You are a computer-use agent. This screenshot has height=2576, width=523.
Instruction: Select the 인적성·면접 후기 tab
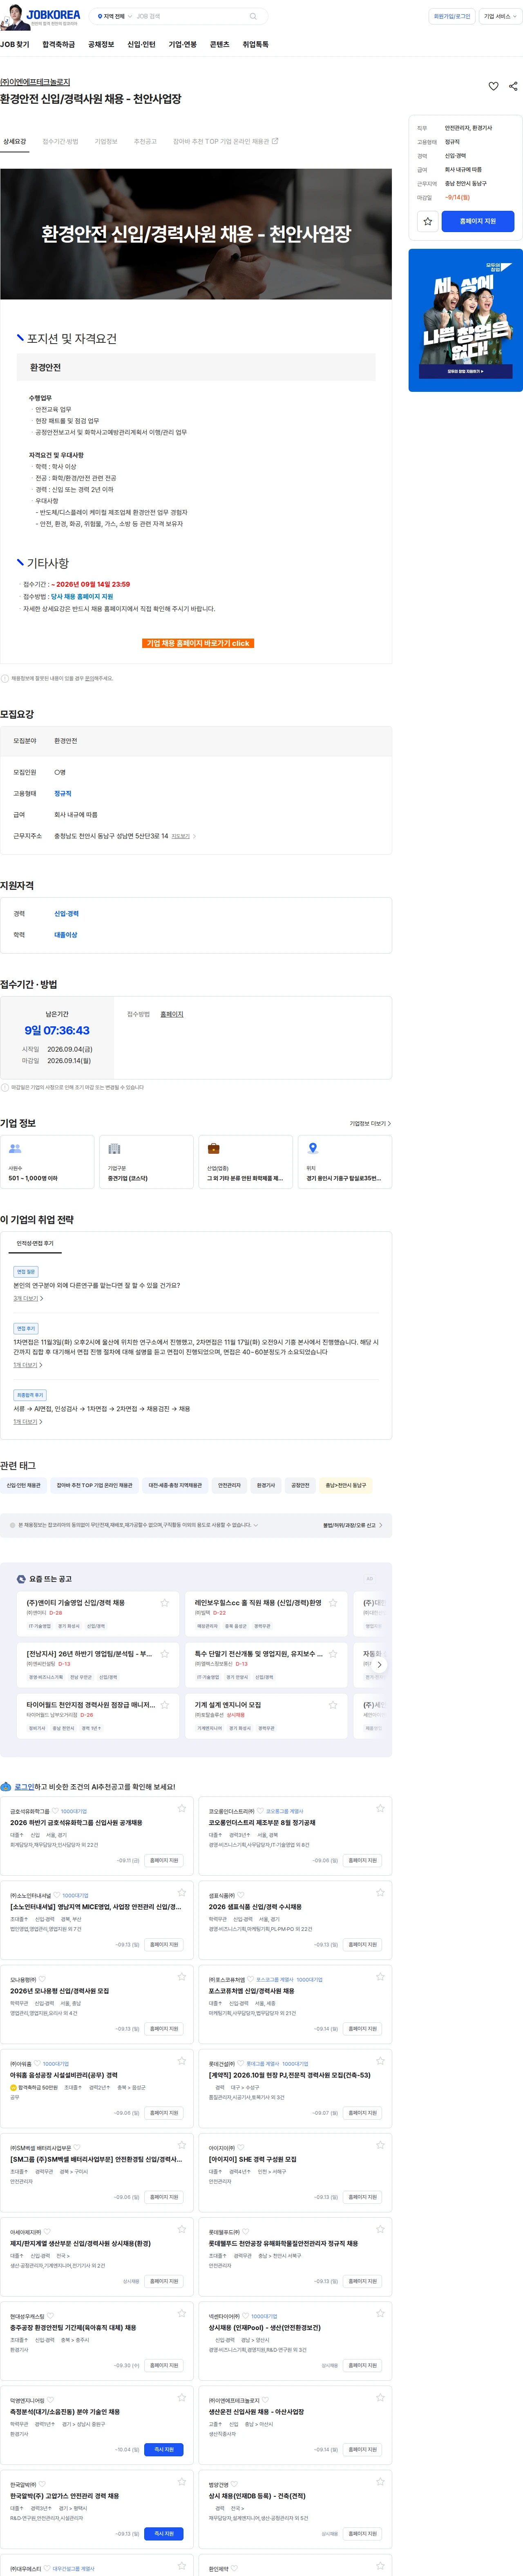[35, 1243]
